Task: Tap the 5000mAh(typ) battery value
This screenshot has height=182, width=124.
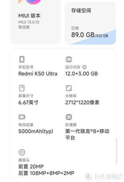Action: (x=36, y=131)
